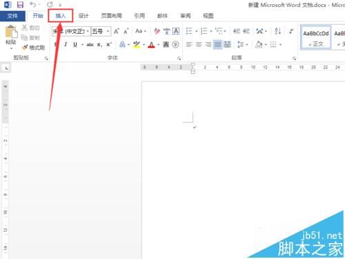The image size is (345, 259).
Task: Toggle superscript formatting
Action: click(109, 44)
